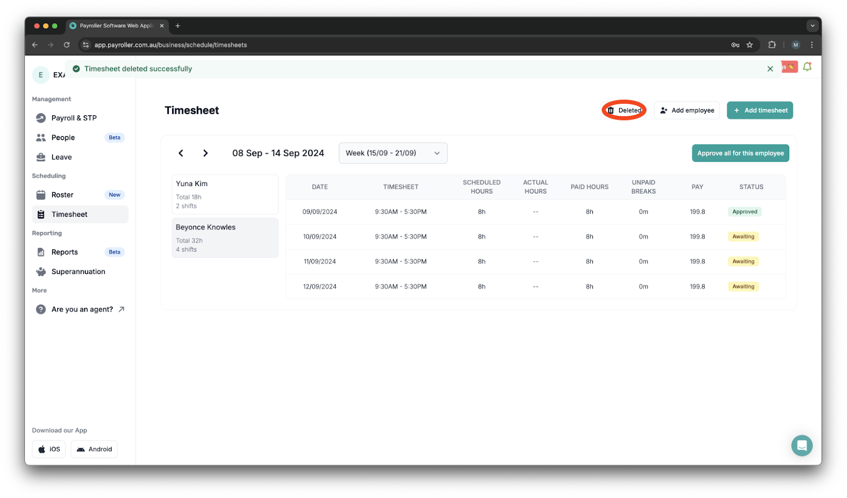The width and height of the screenshot is (847, 498).
Task: Click the notification bell icon
Action: [x=807, y=67]
